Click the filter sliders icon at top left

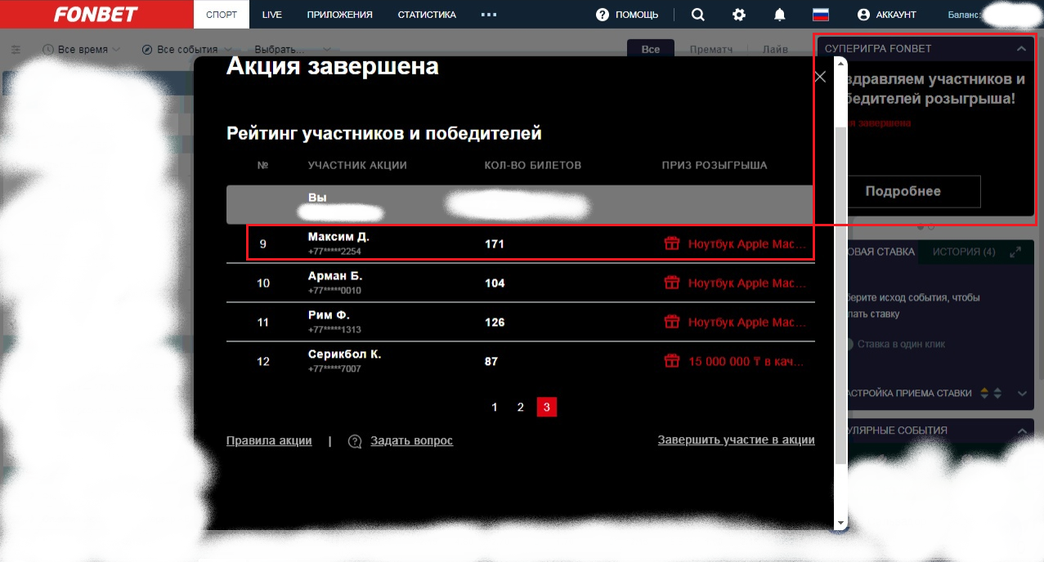[16, 50]
